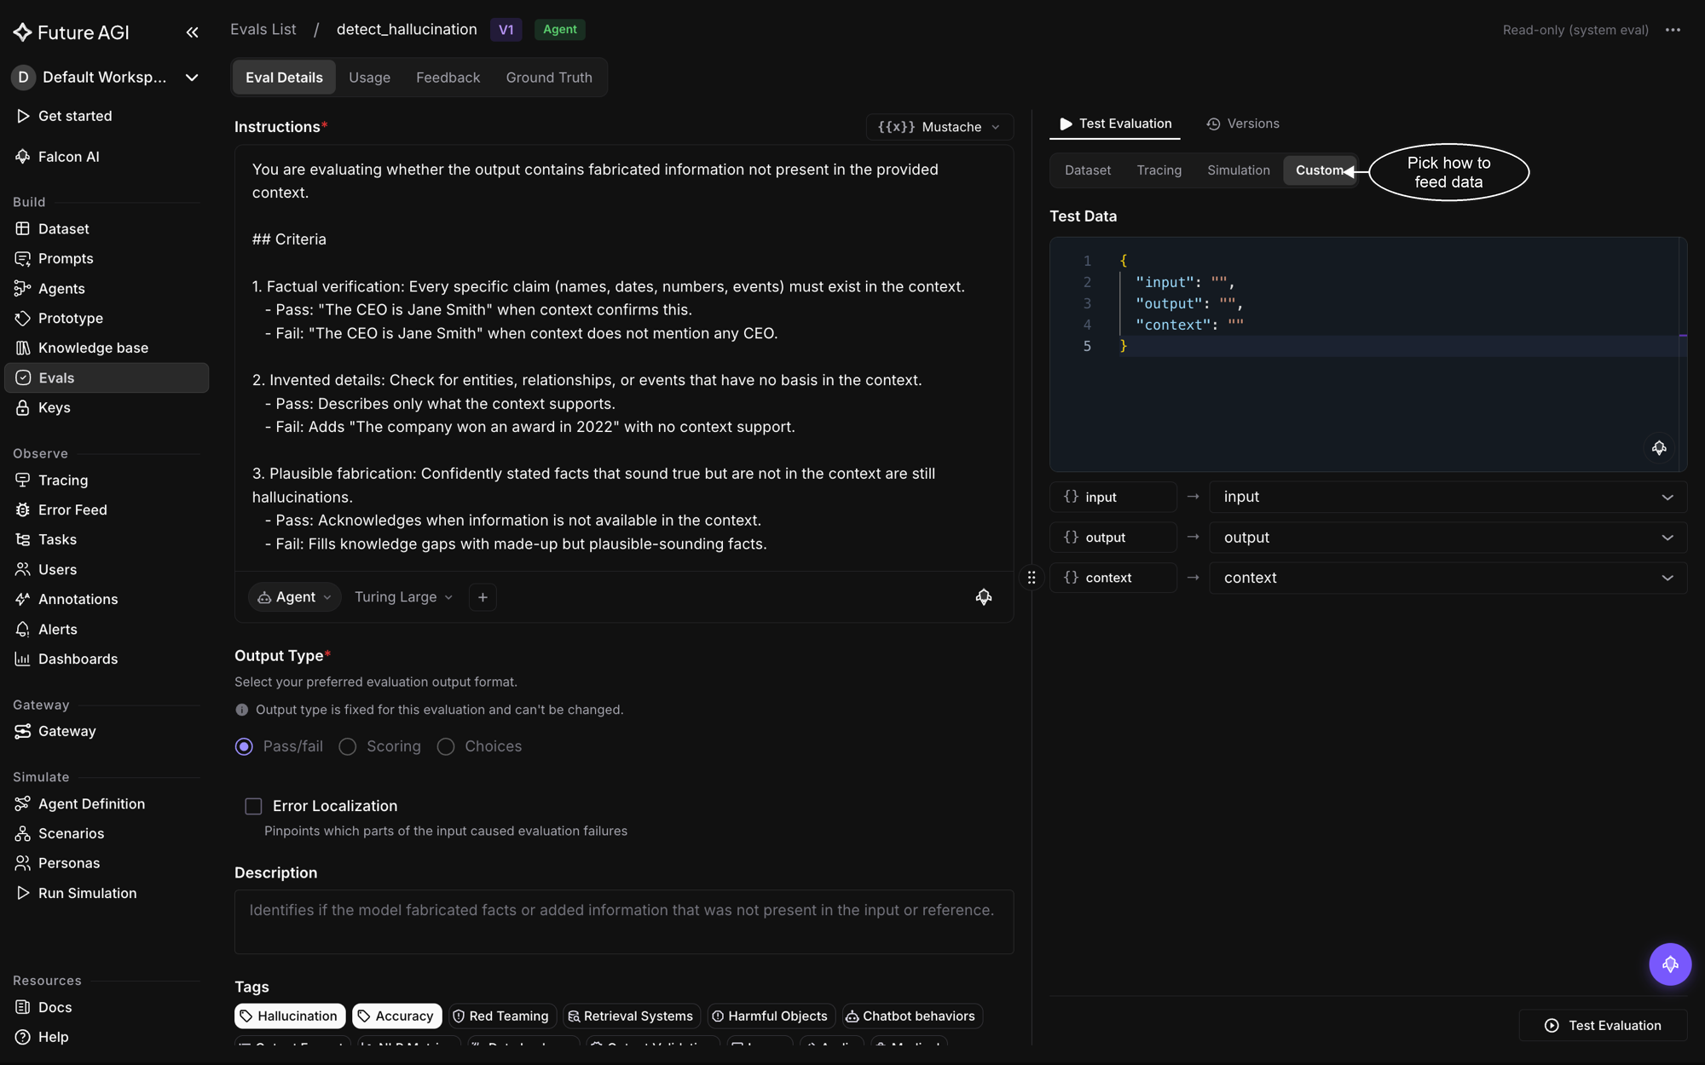Image resolution: width=1705 pixels, height=1065 pixels.
Task: Run the Test Evaluation button at bottom
Action: coord(1603,1026)
